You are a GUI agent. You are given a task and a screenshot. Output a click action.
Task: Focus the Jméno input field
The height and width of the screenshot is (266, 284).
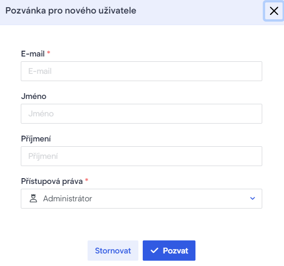[141, 113]
